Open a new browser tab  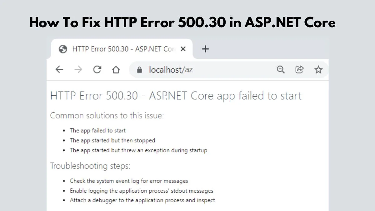pyautogui.click(x=205, y=49)
